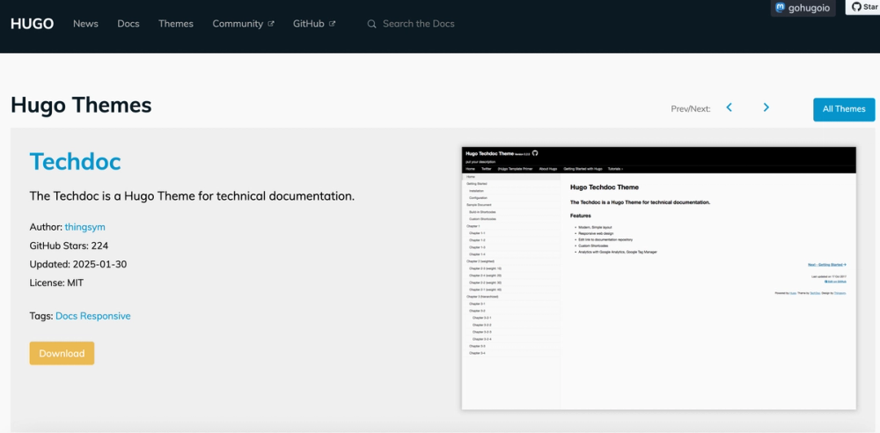This screenshot has width=880, height=433.
Task: Open the Techdoc theme screenshot thumbnail
Action: point(659,279)
